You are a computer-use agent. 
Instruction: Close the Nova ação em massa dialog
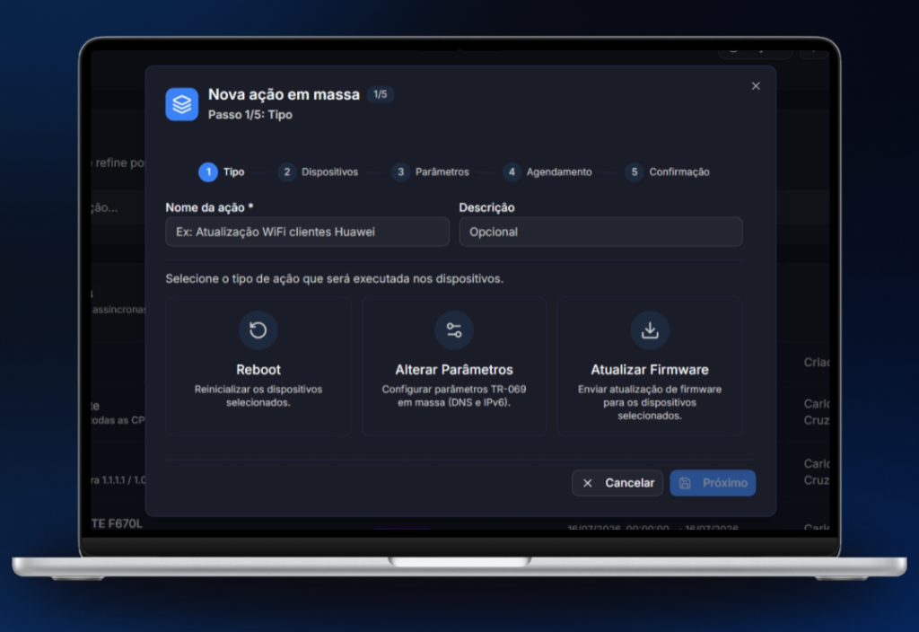tap(756, 86)
